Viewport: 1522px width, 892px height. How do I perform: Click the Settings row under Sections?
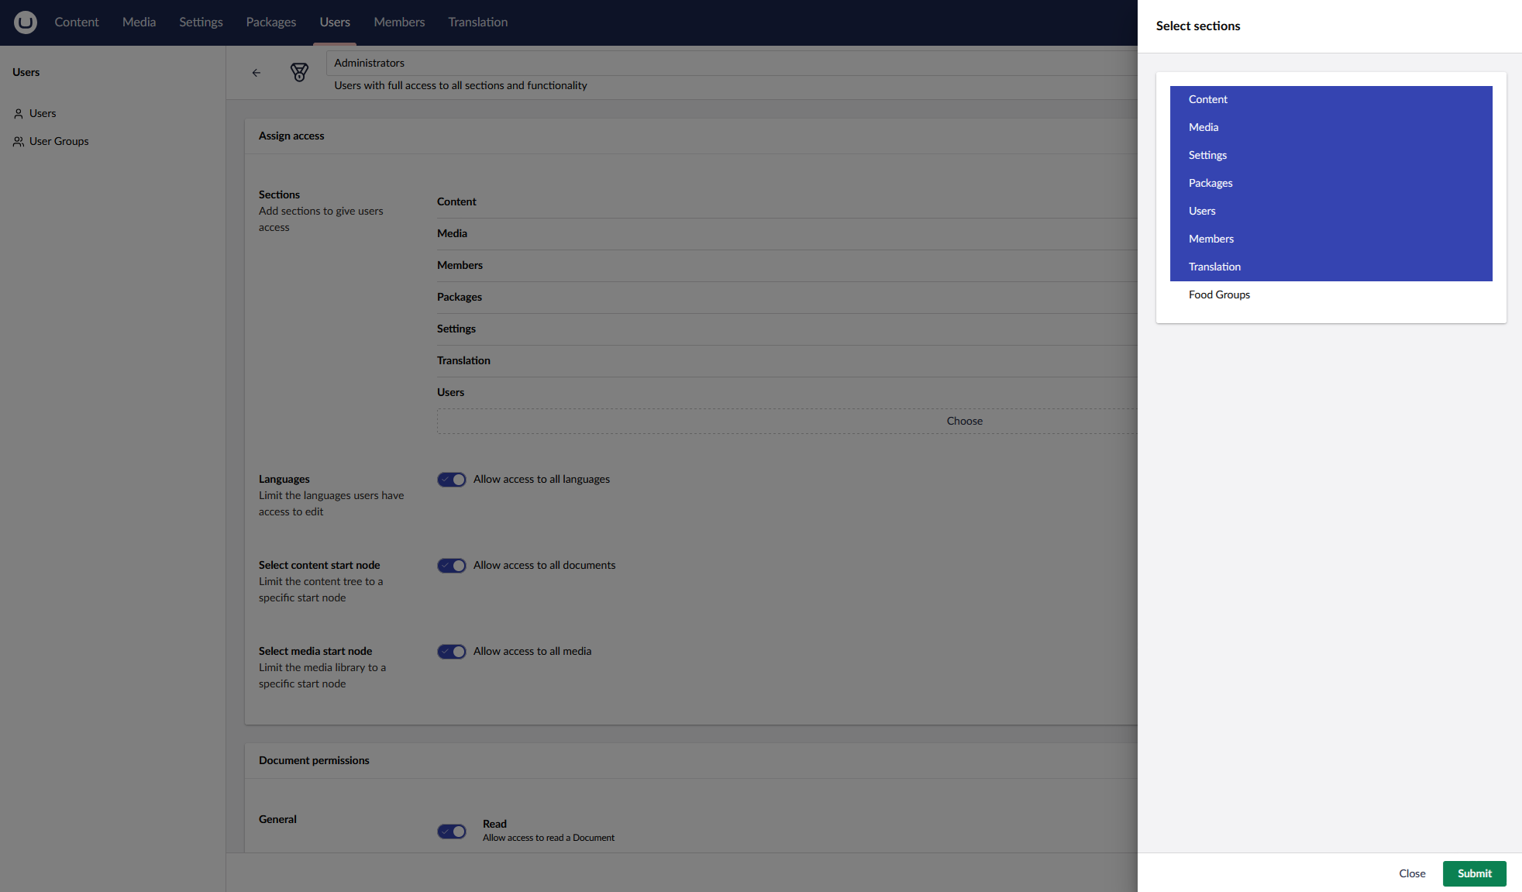pyautogui.click(x=787, y=329)
